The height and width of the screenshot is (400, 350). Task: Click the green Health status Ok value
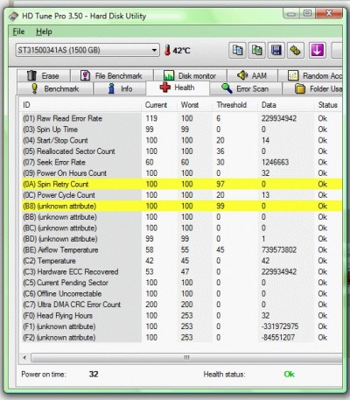click(289, 375)
